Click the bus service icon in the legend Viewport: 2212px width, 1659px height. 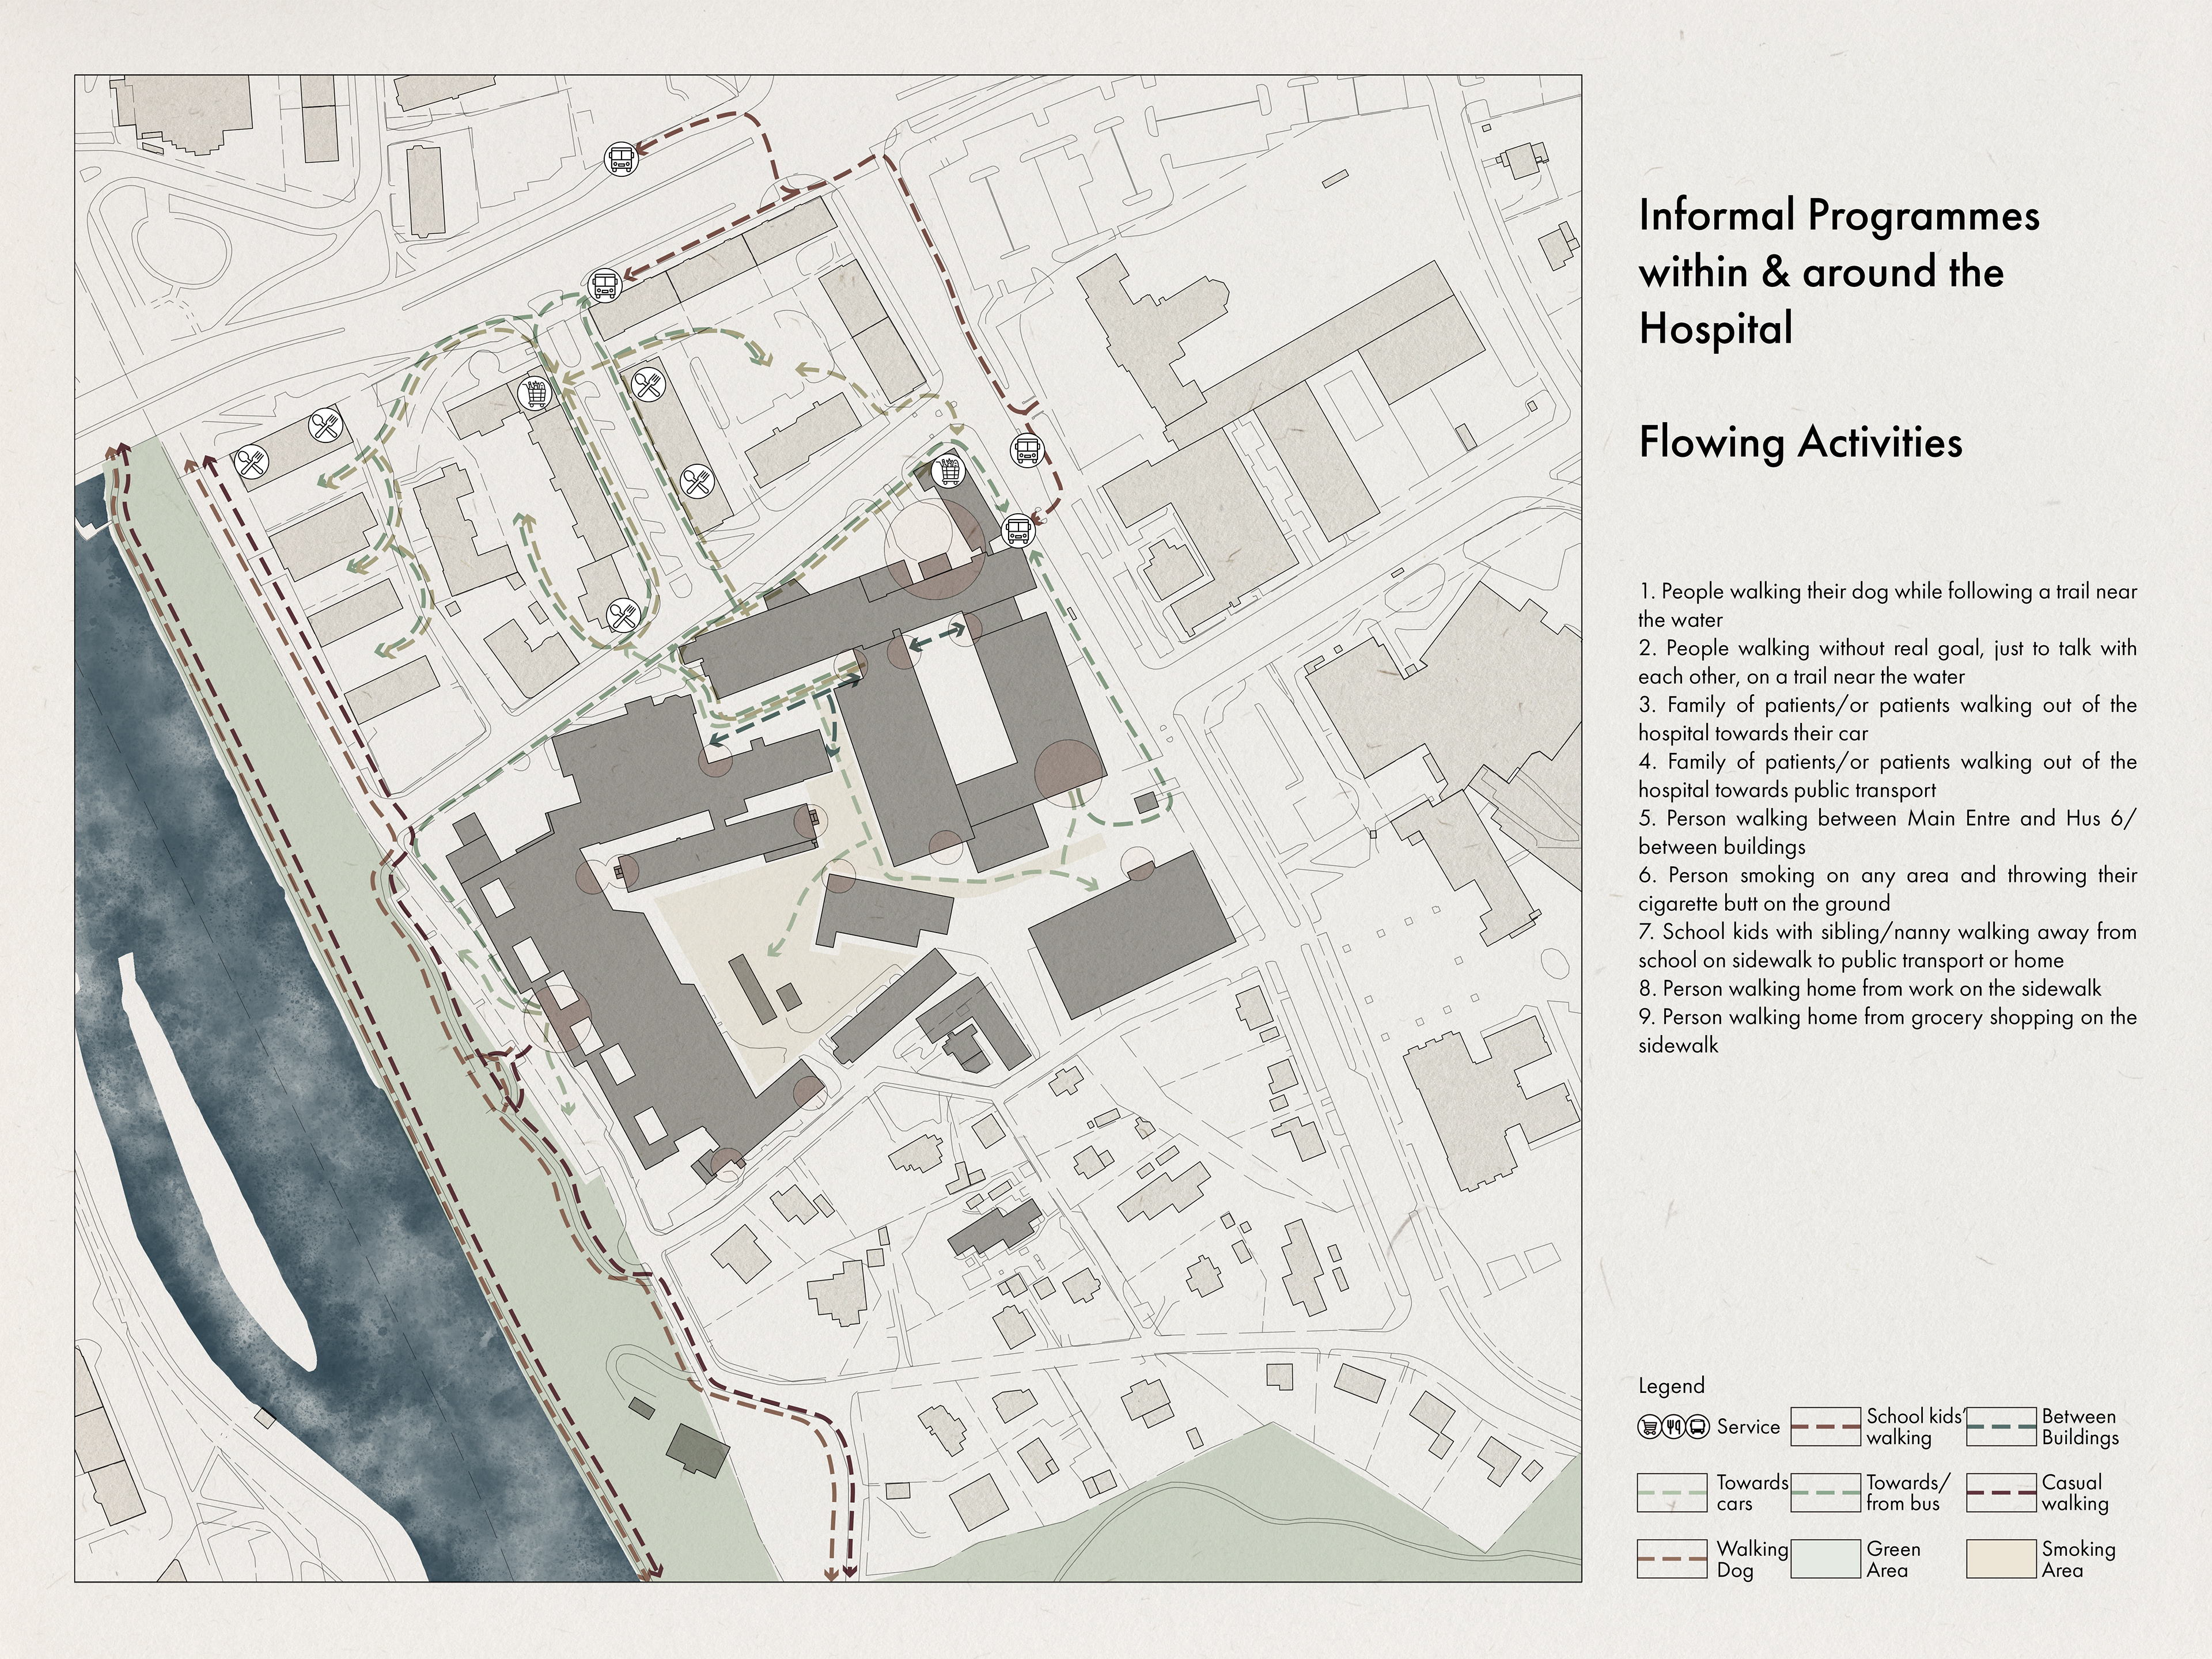click(x=1698, y=1427)
